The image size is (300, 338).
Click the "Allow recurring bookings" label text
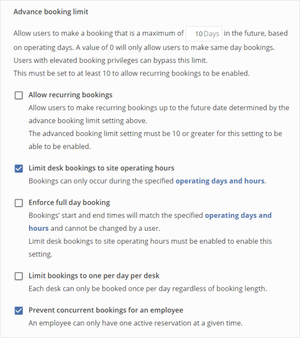click(x=70, y=95)
